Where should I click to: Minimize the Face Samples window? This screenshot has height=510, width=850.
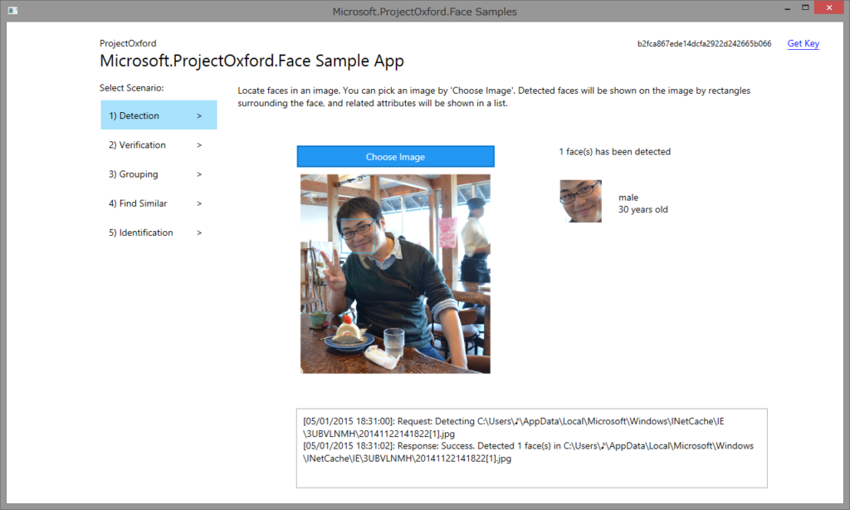pos(786,7)
